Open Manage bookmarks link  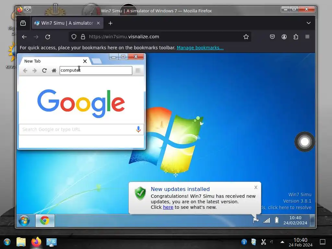click(x=200, y=48)
